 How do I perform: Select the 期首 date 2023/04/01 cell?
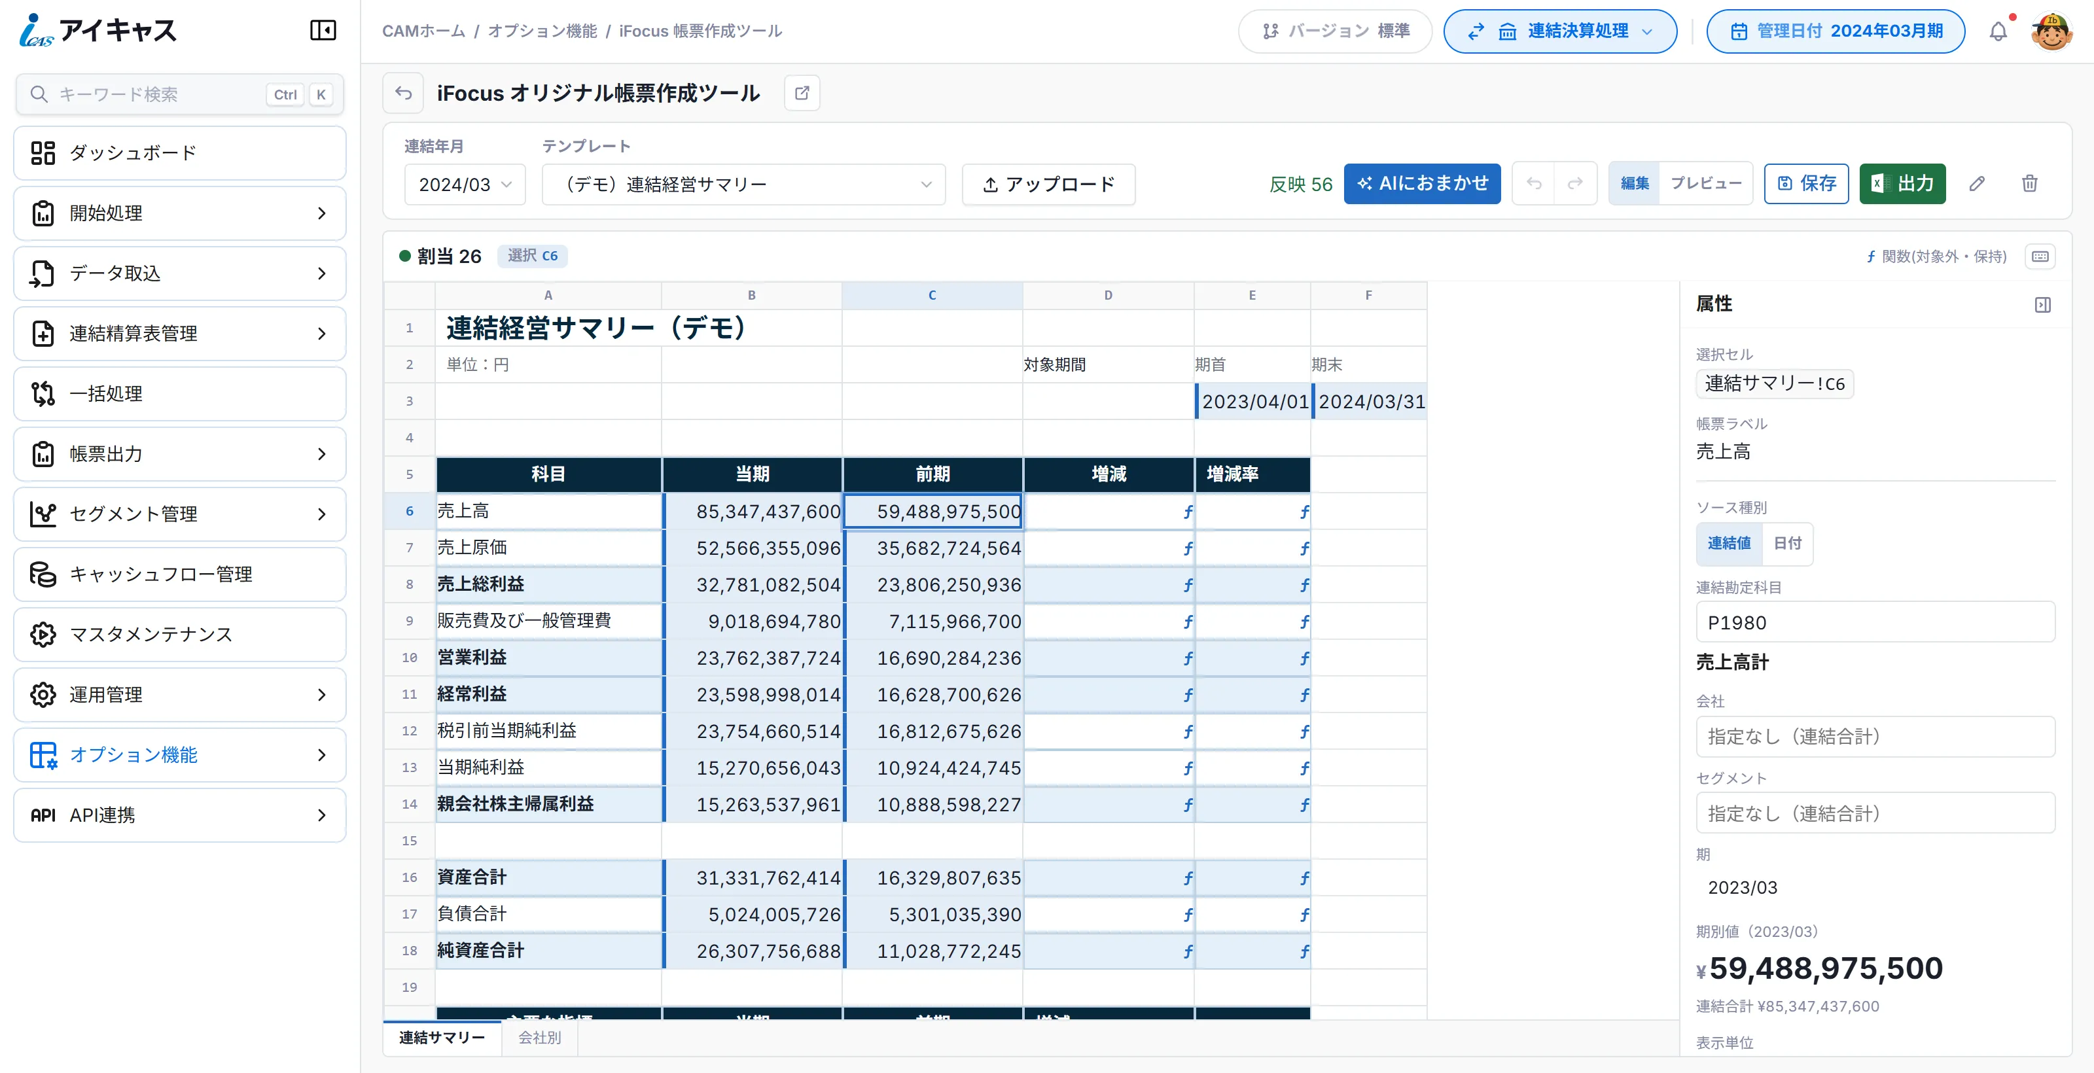1252,402
